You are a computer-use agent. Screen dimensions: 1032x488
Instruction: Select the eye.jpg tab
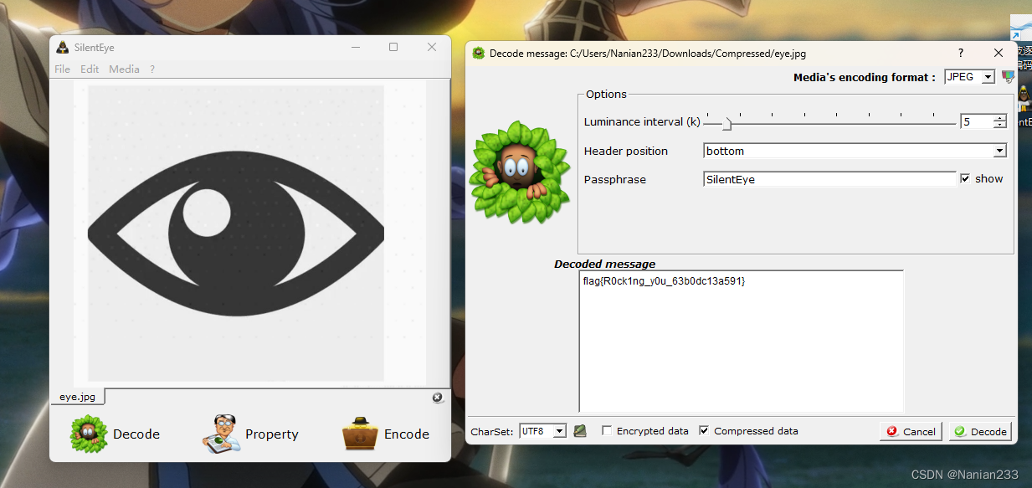(77, 397)
